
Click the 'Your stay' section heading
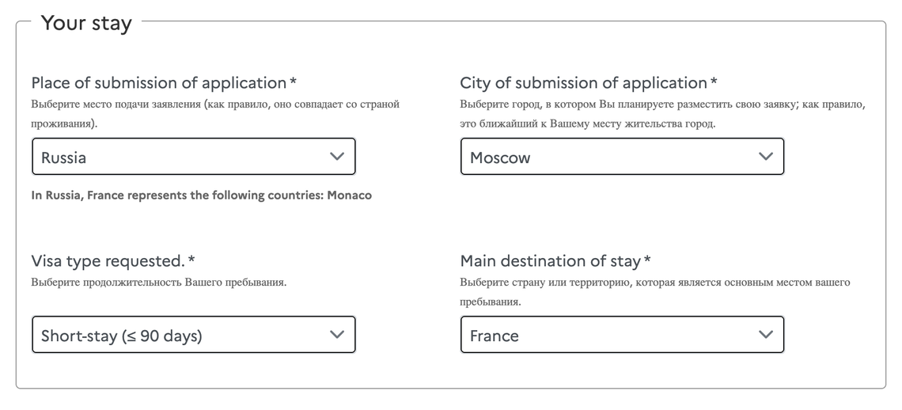pos(86,23)
